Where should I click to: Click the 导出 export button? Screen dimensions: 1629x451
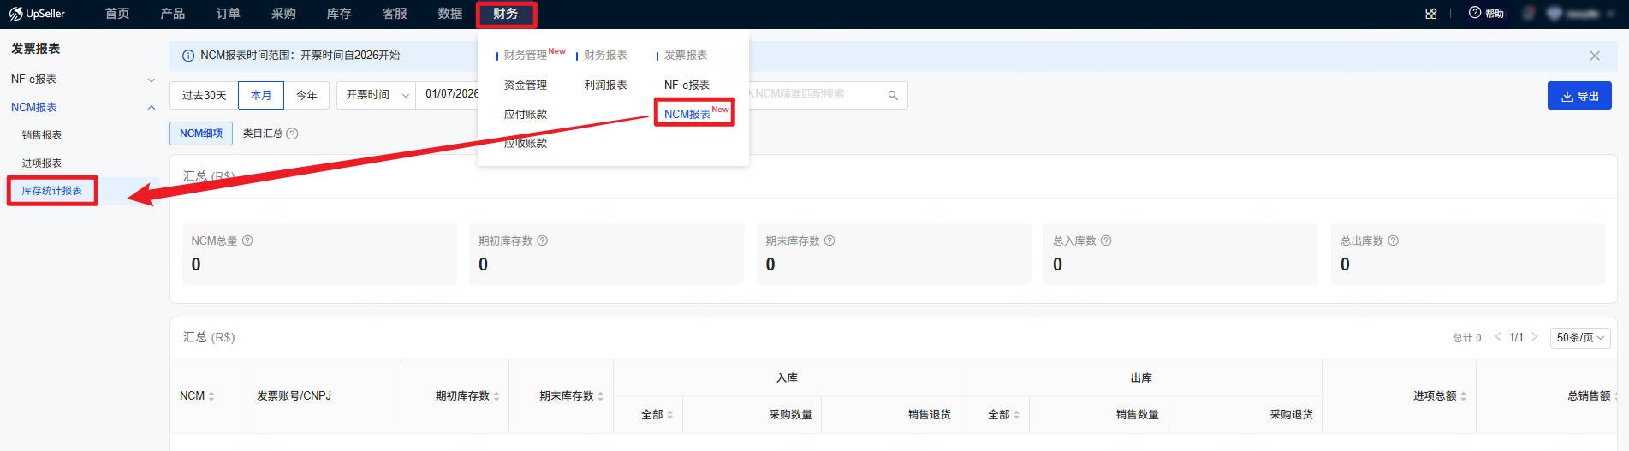tap(1579, 96)
